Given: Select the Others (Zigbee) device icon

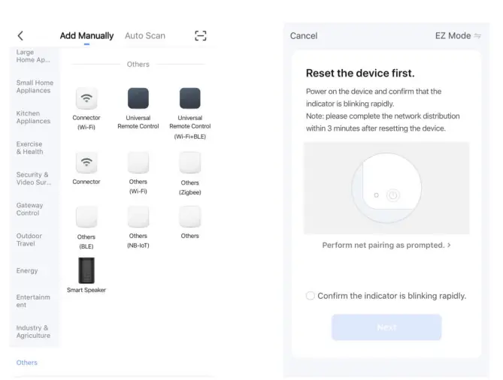Looking at the screenshot, I should pos(190,163).
